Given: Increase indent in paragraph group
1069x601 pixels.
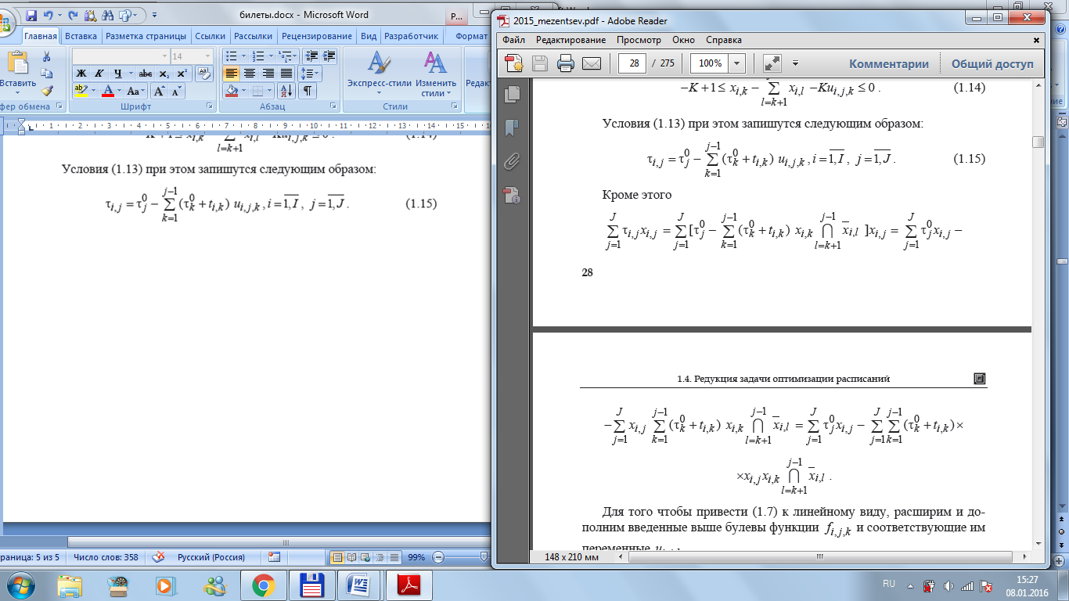Looking at the screenshot, I should 329,56.
